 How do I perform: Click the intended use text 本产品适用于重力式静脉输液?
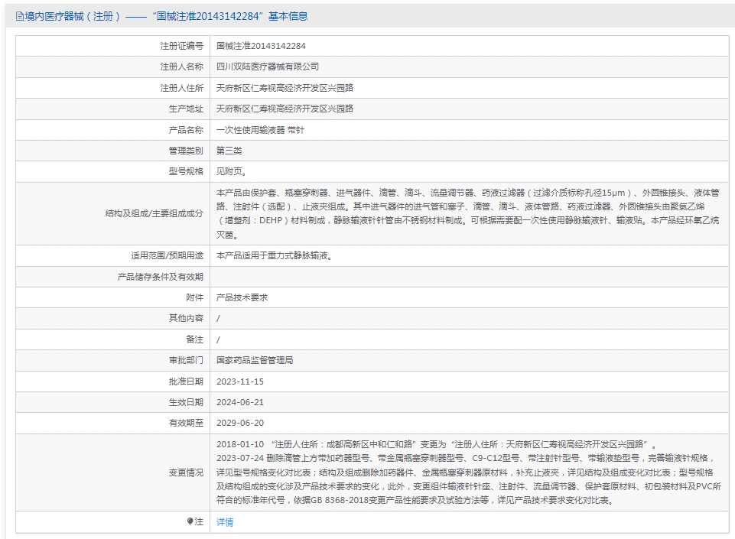pyautogui.click(x=274, y=255)
